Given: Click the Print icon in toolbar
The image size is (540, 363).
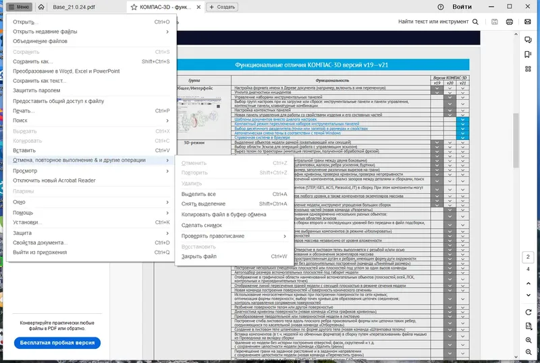Looking at the screenshot, I should [x=510, y=22].
